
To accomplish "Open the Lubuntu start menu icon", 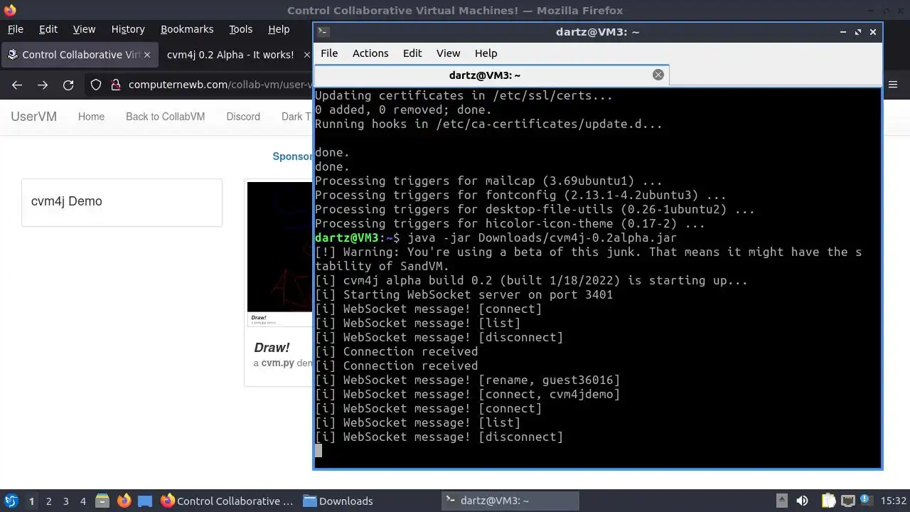I will [11, 501].
